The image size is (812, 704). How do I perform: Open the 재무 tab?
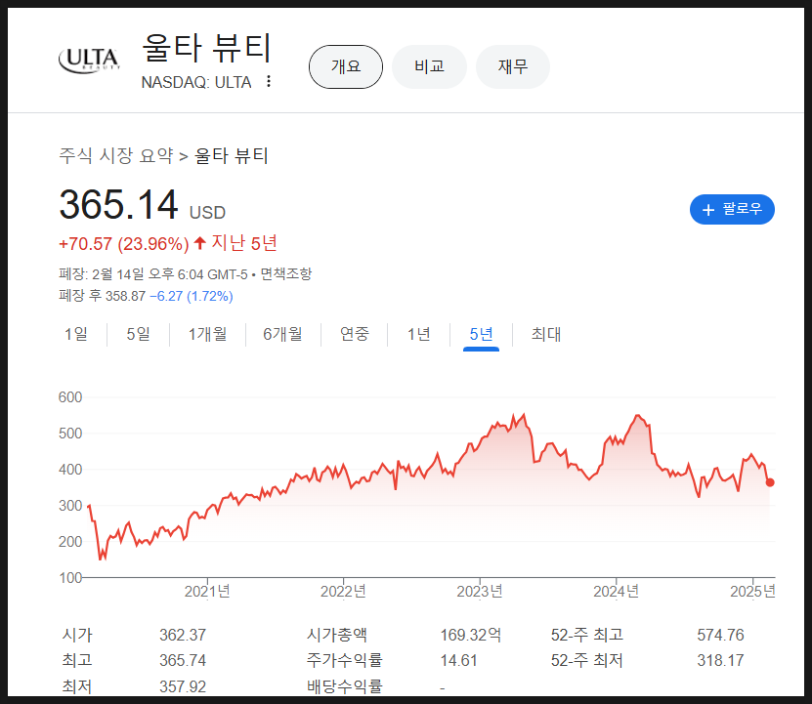(513, 66)
